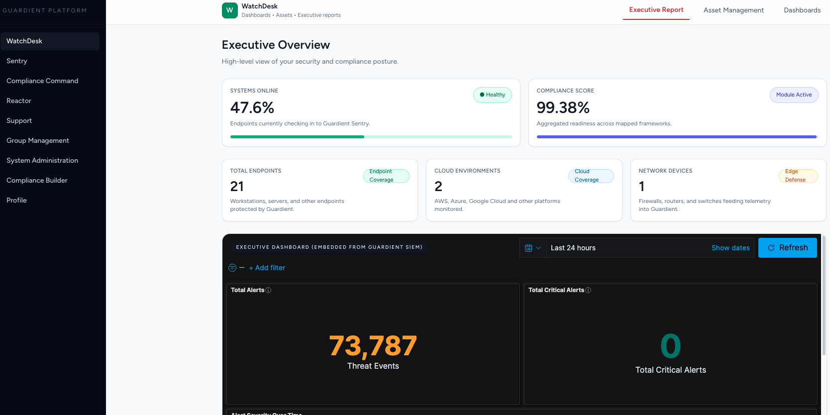830x415 pixels.
Task: Click the Compliance Score purple progress bar
Action: [x=677, y=137]
